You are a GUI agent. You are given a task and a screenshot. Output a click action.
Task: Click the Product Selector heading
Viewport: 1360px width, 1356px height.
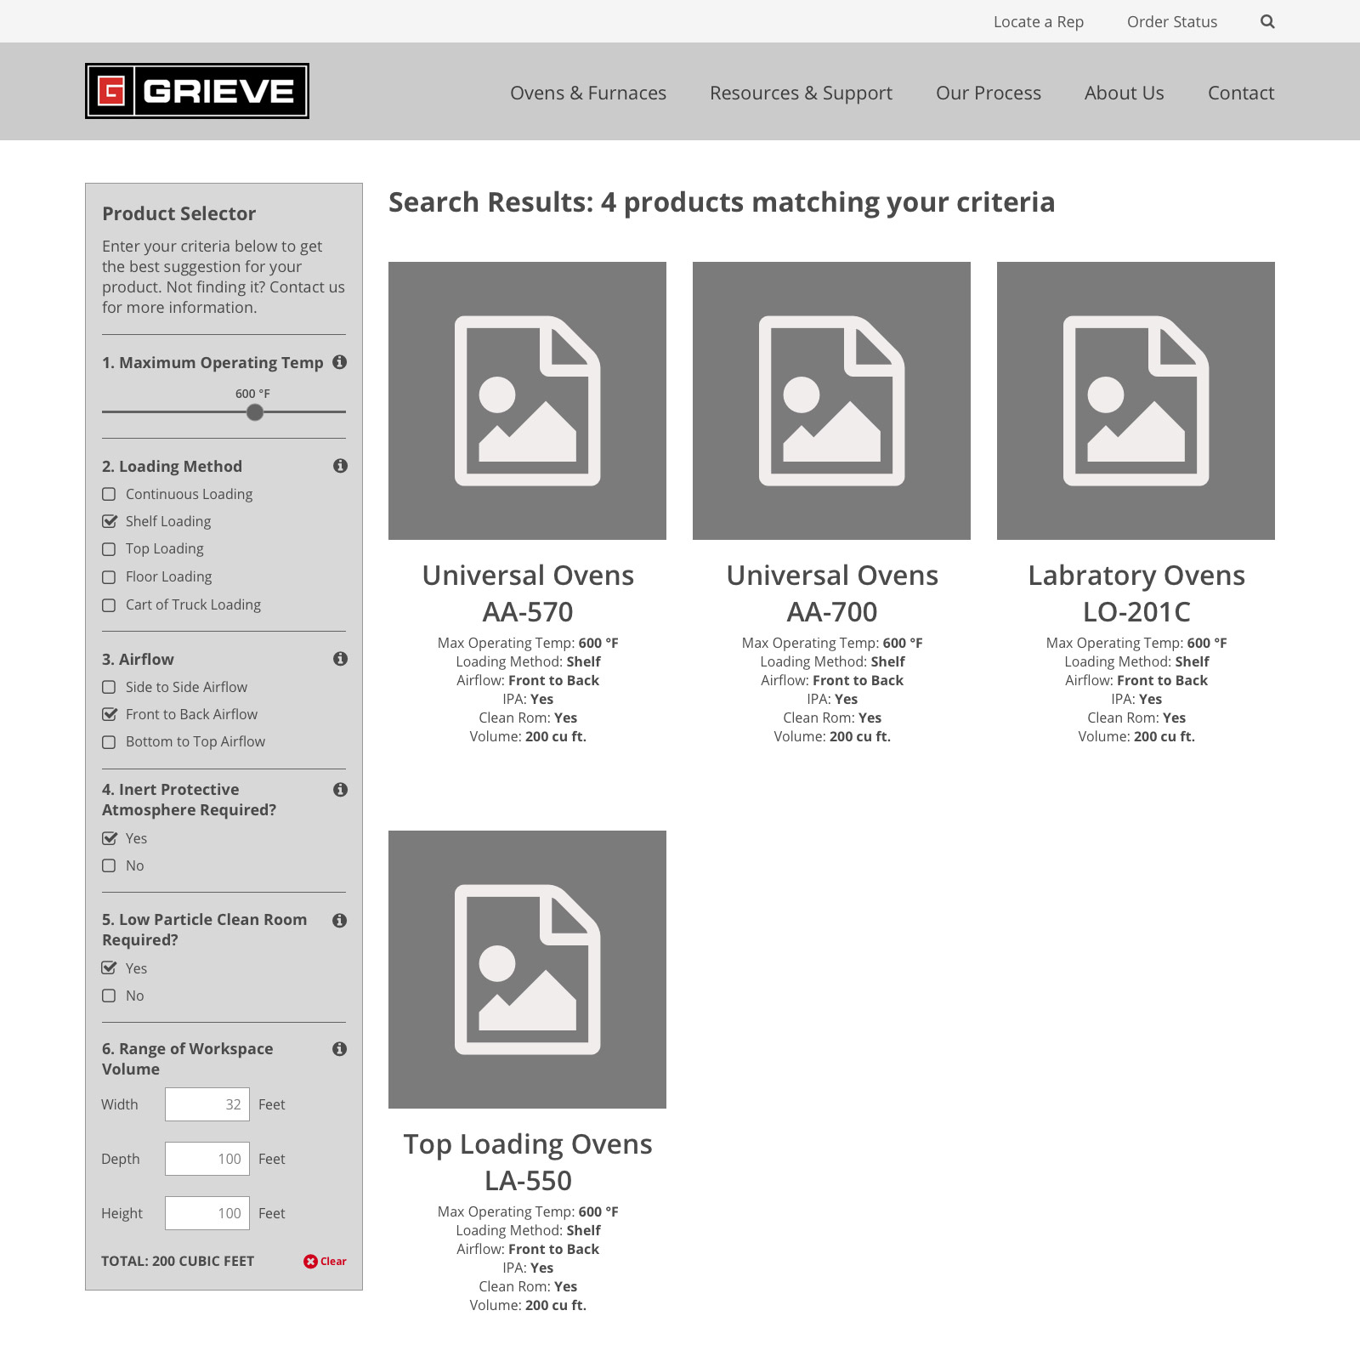point(178,213)
